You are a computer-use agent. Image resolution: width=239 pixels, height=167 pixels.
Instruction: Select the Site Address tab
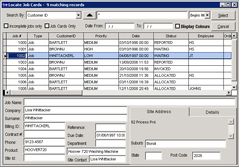pyautogui.click(x=159, y=112)
